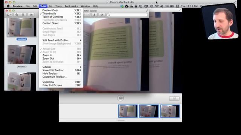Click Zoom Out menu item
The width and height of the screenshot is (241, 135).
click(x=61, y=58)
